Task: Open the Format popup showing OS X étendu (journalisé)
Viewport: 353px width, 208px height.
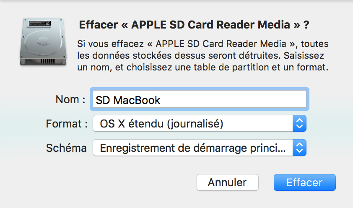Action: [x=200, y=123]
